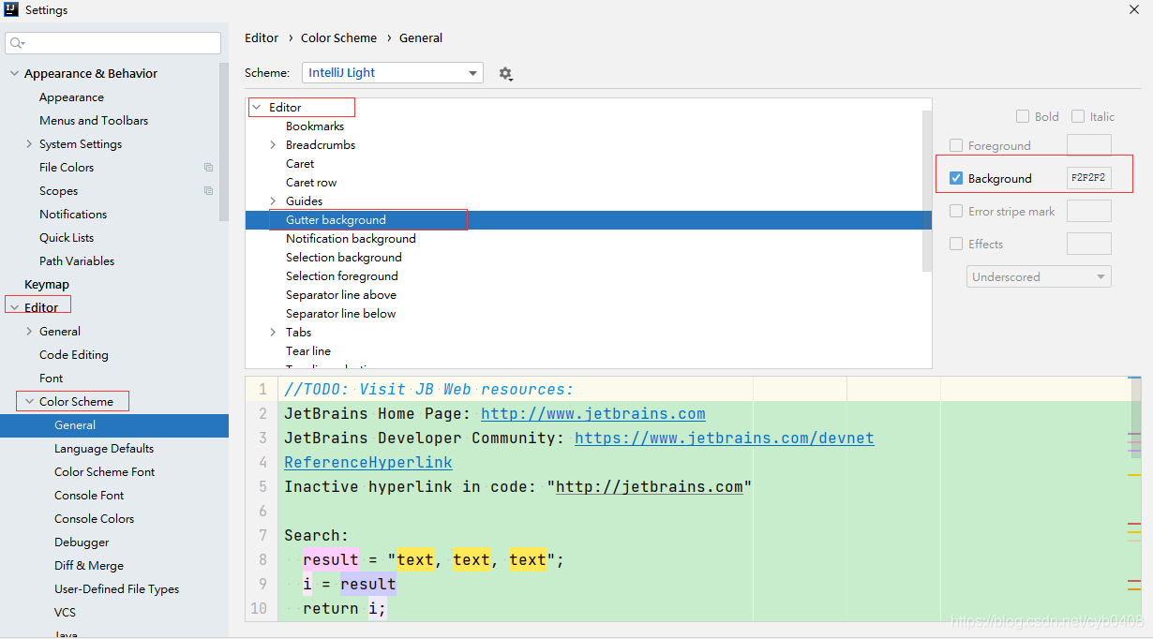
Task: Expand the Guides node
Action: [x=273, y=201]
